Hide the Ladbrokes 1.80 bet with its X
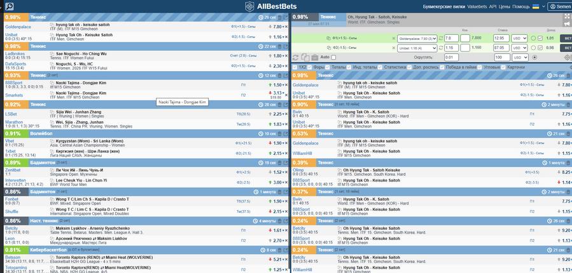The height and width of the screenshot is (273, 572). tap(286, 56)
